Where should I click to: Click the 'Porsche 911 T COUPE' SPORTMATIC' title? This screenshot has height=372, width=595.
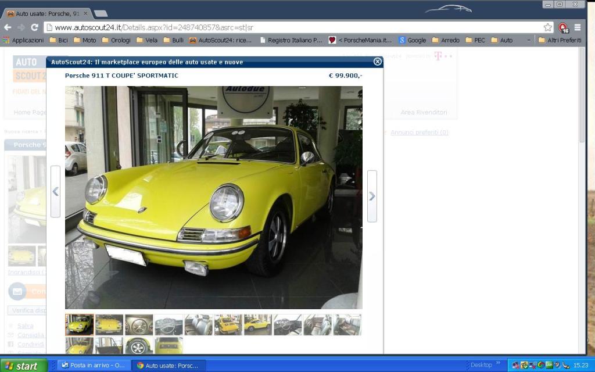[x=121, y=76]
